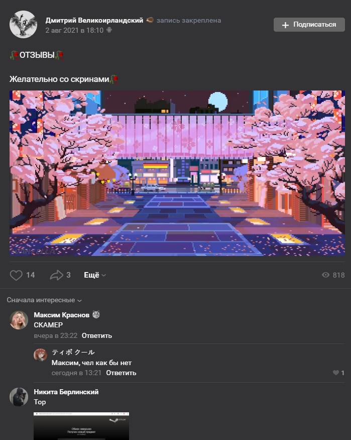Click the cat emoji next to Максим Краснов

(96, 315)
